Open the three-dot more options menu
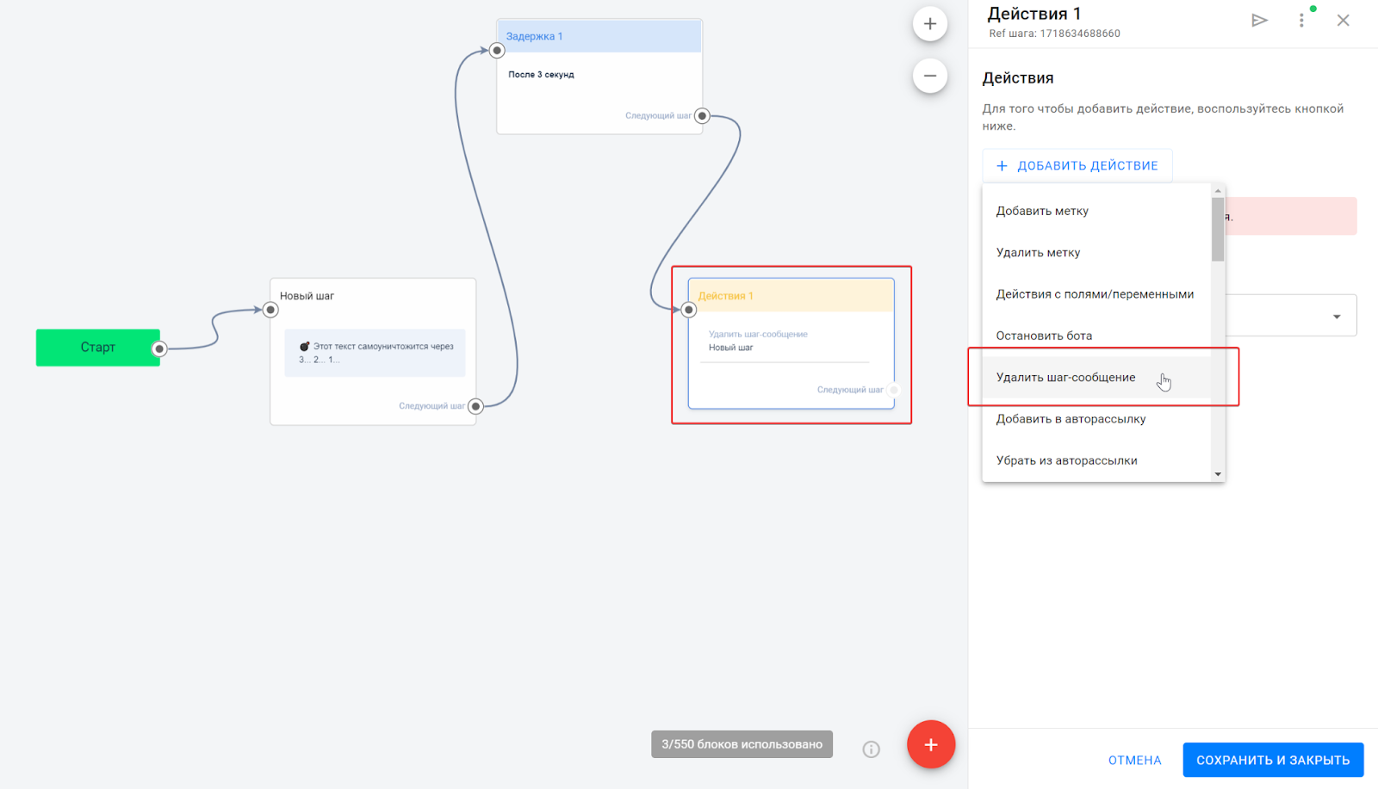Screen dimensions: 1378x789 (x=1301, y=21)
